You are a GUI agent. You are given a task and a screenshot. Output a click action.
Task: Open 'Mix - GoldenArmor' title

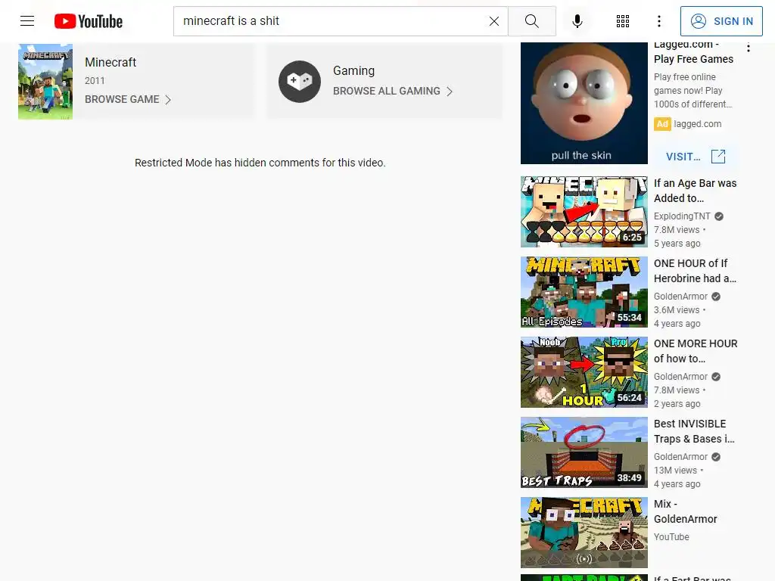(685, 511)
